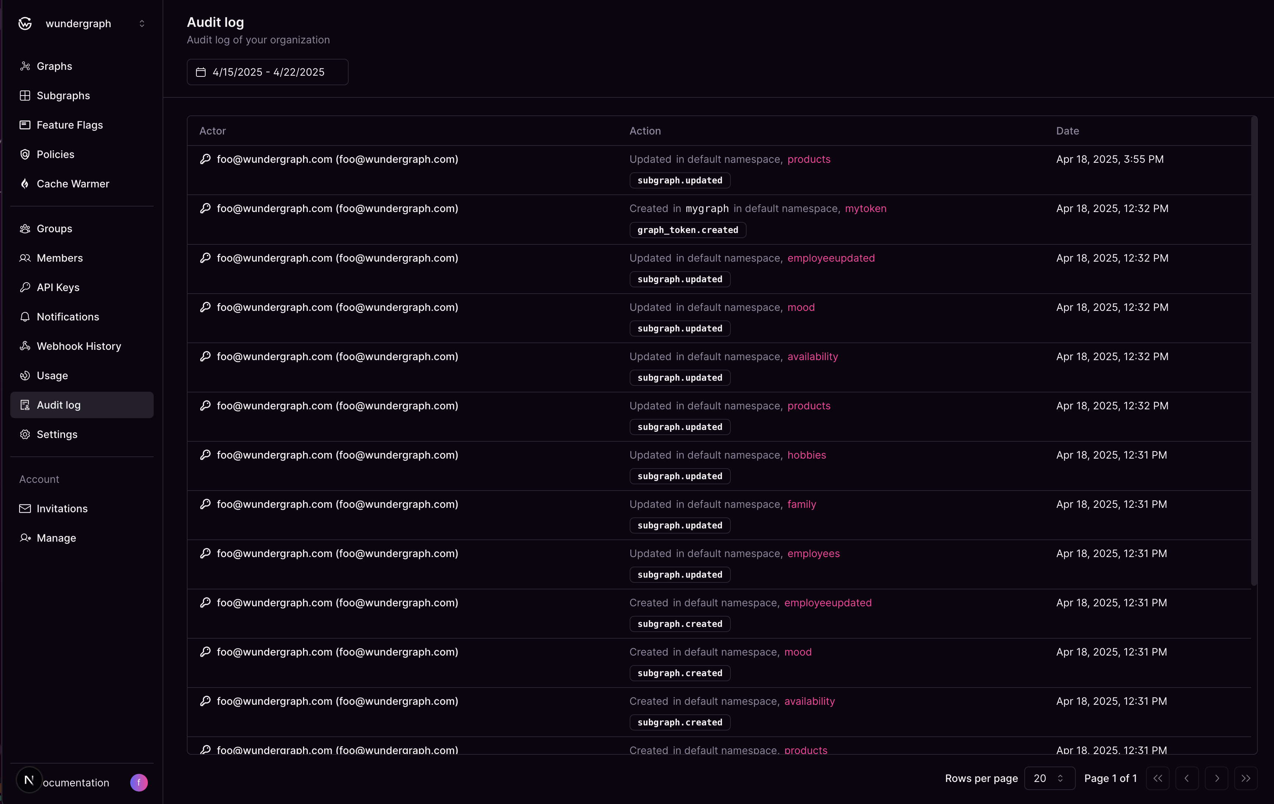
Task: Click the Audit log icon in sidebar
Action: click(x=25, y=405)
